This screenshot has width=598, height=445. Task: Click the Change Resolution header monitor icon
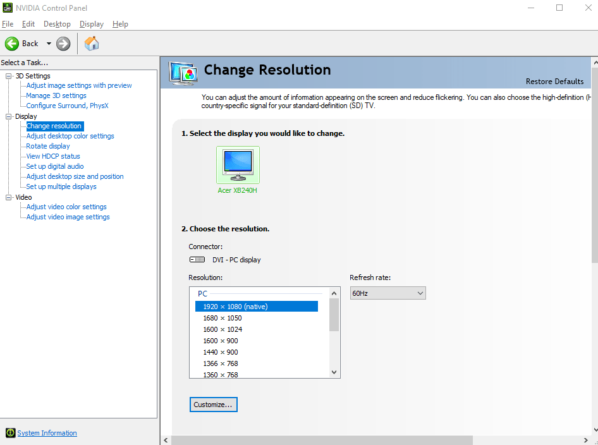183,73
